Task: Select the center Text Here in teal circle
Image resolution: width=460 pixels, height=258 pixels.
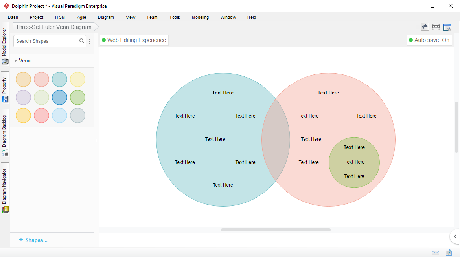Action: pyautogui.click(x=215, y=139)
